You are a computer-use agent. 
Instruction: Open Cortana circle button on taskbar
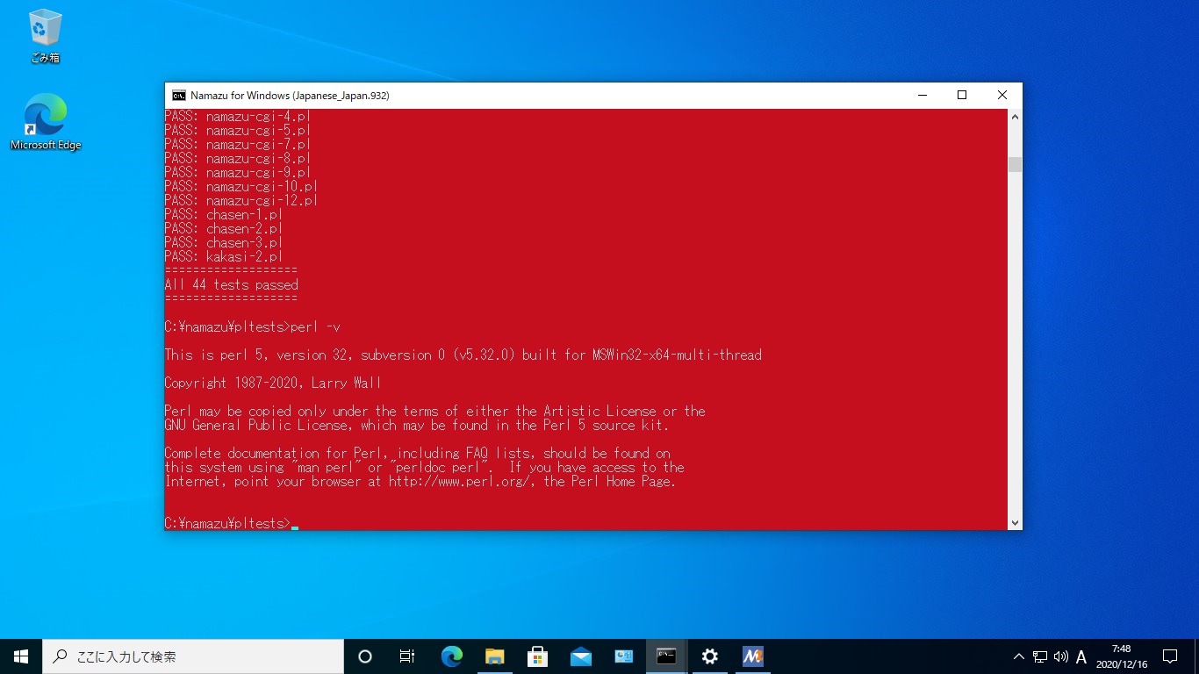click(x=365, y=656)
